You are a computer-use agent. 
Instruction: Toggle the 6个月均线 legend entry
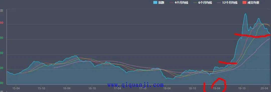coord(202,3)
